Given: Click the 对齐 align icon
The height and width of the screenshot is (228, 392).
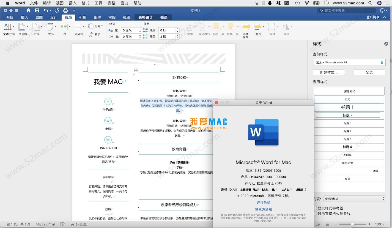Looking at the screenshot, I should [x=257, y=27].
